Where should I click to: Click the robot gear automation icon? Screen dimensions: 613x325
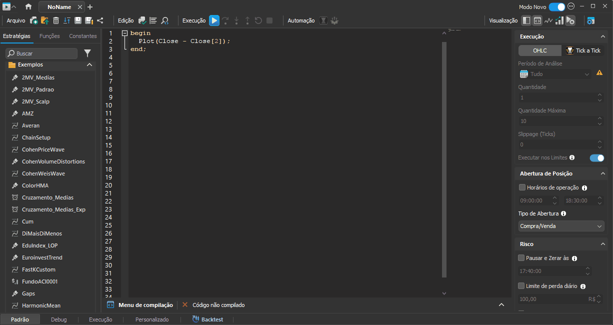click(x=334, y=20)
